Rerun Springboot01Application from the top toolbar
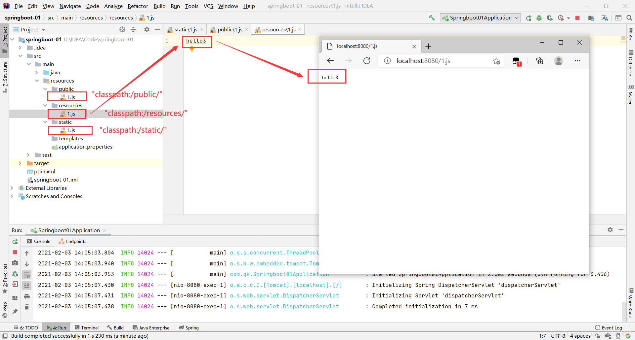 529,18
